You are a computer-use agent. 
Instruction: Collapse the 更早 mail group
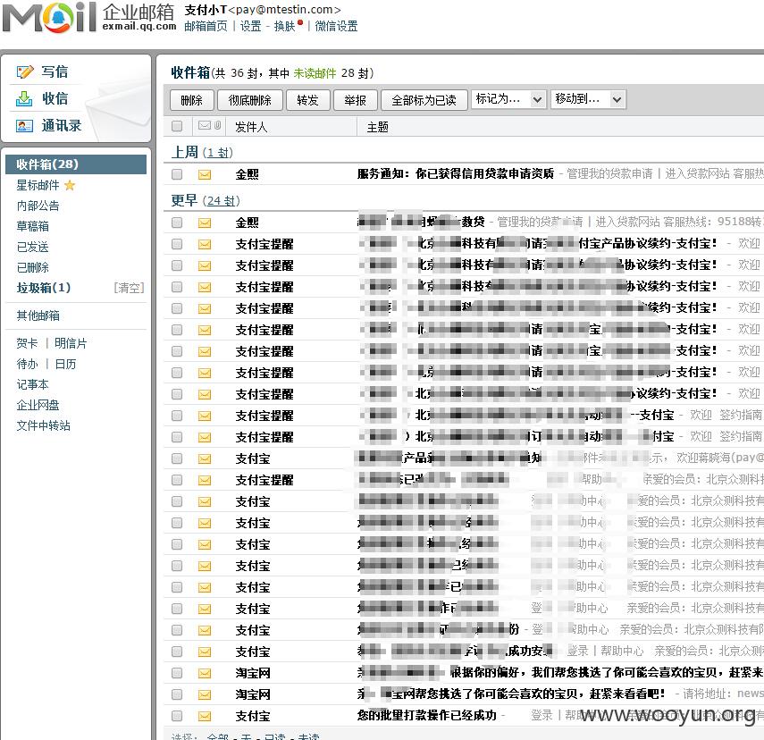[x=184, y=200]
